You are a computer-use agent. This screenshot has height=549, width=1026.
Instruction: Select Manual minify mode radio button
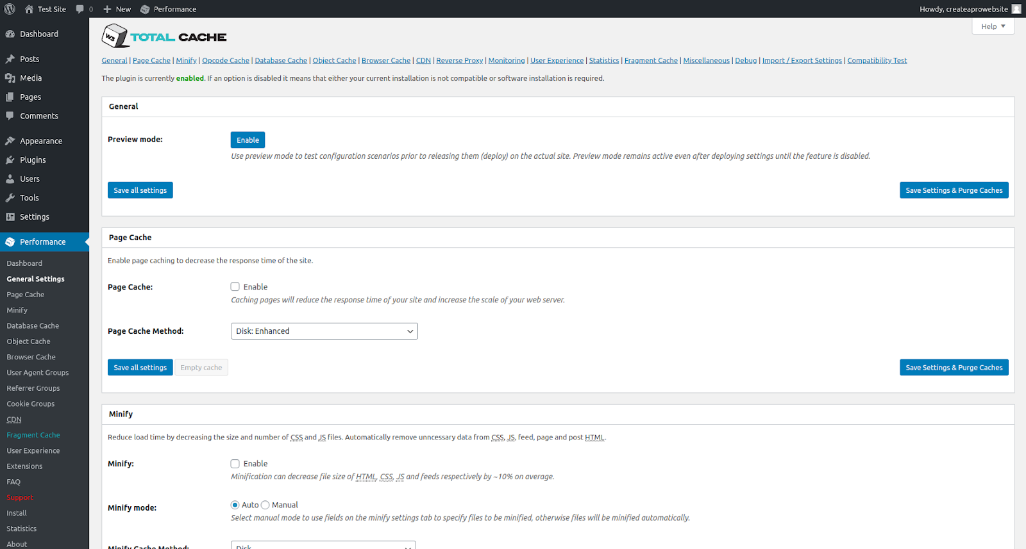coord(265,505)
